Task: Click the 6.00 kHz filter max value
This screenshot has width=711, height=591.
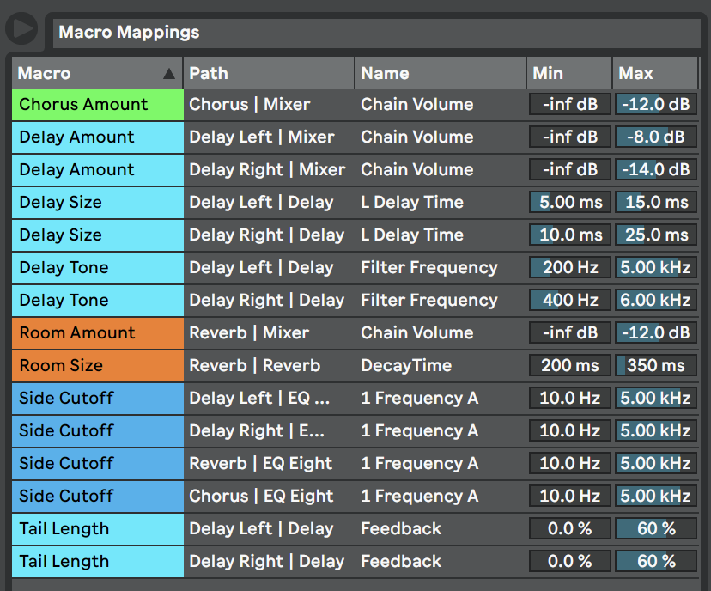Action: [656, 301]
